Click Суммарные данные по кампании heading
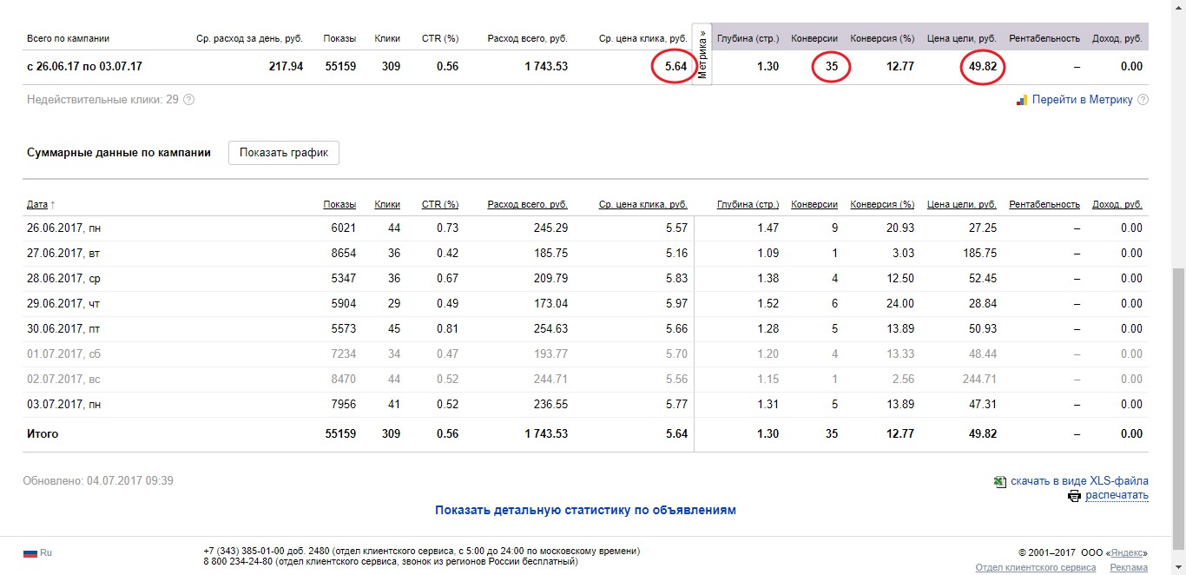The height and width of the screenshot is (575, 1186). (x=119, y=153)
